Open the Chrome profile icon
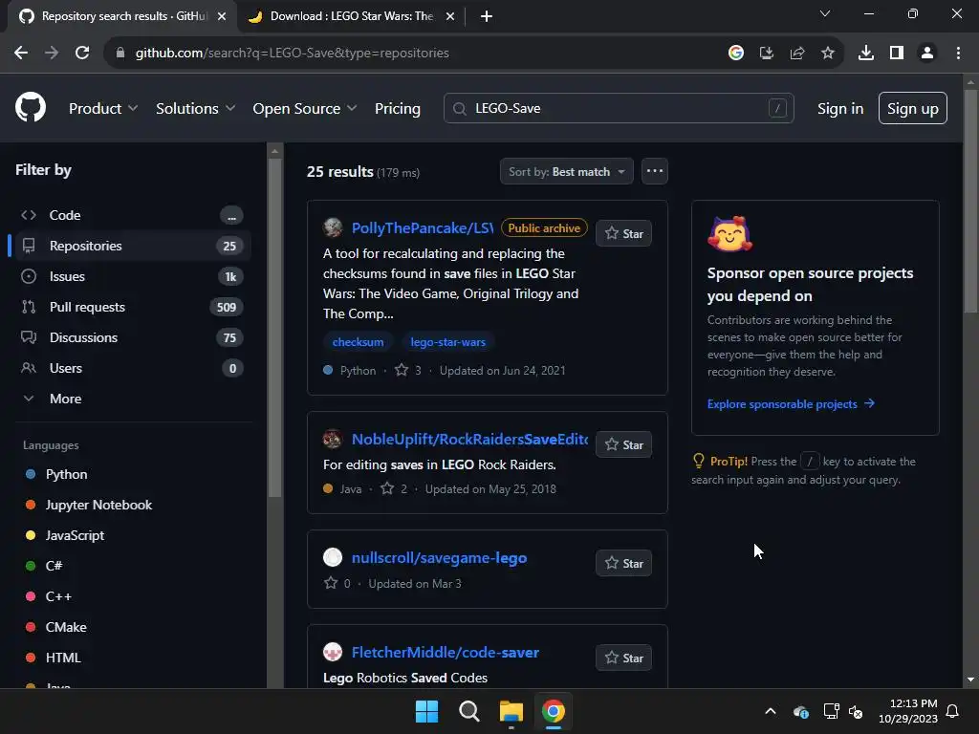Viewport: 979px width, 734px height. coord(926,54)
